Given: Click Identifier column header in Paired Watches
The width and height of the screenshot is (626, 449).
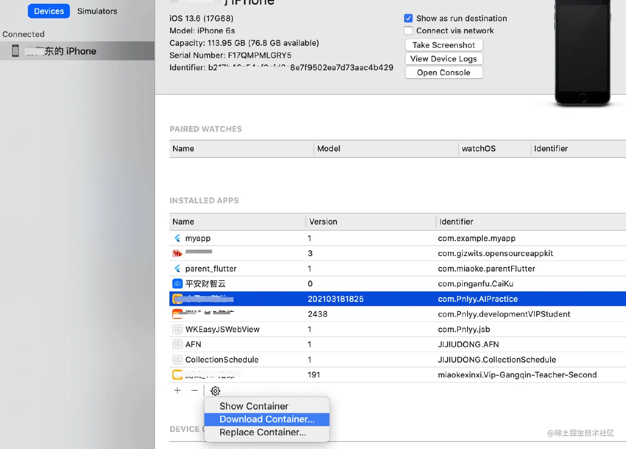Looking at the screenshot, I should coord(579,148).
